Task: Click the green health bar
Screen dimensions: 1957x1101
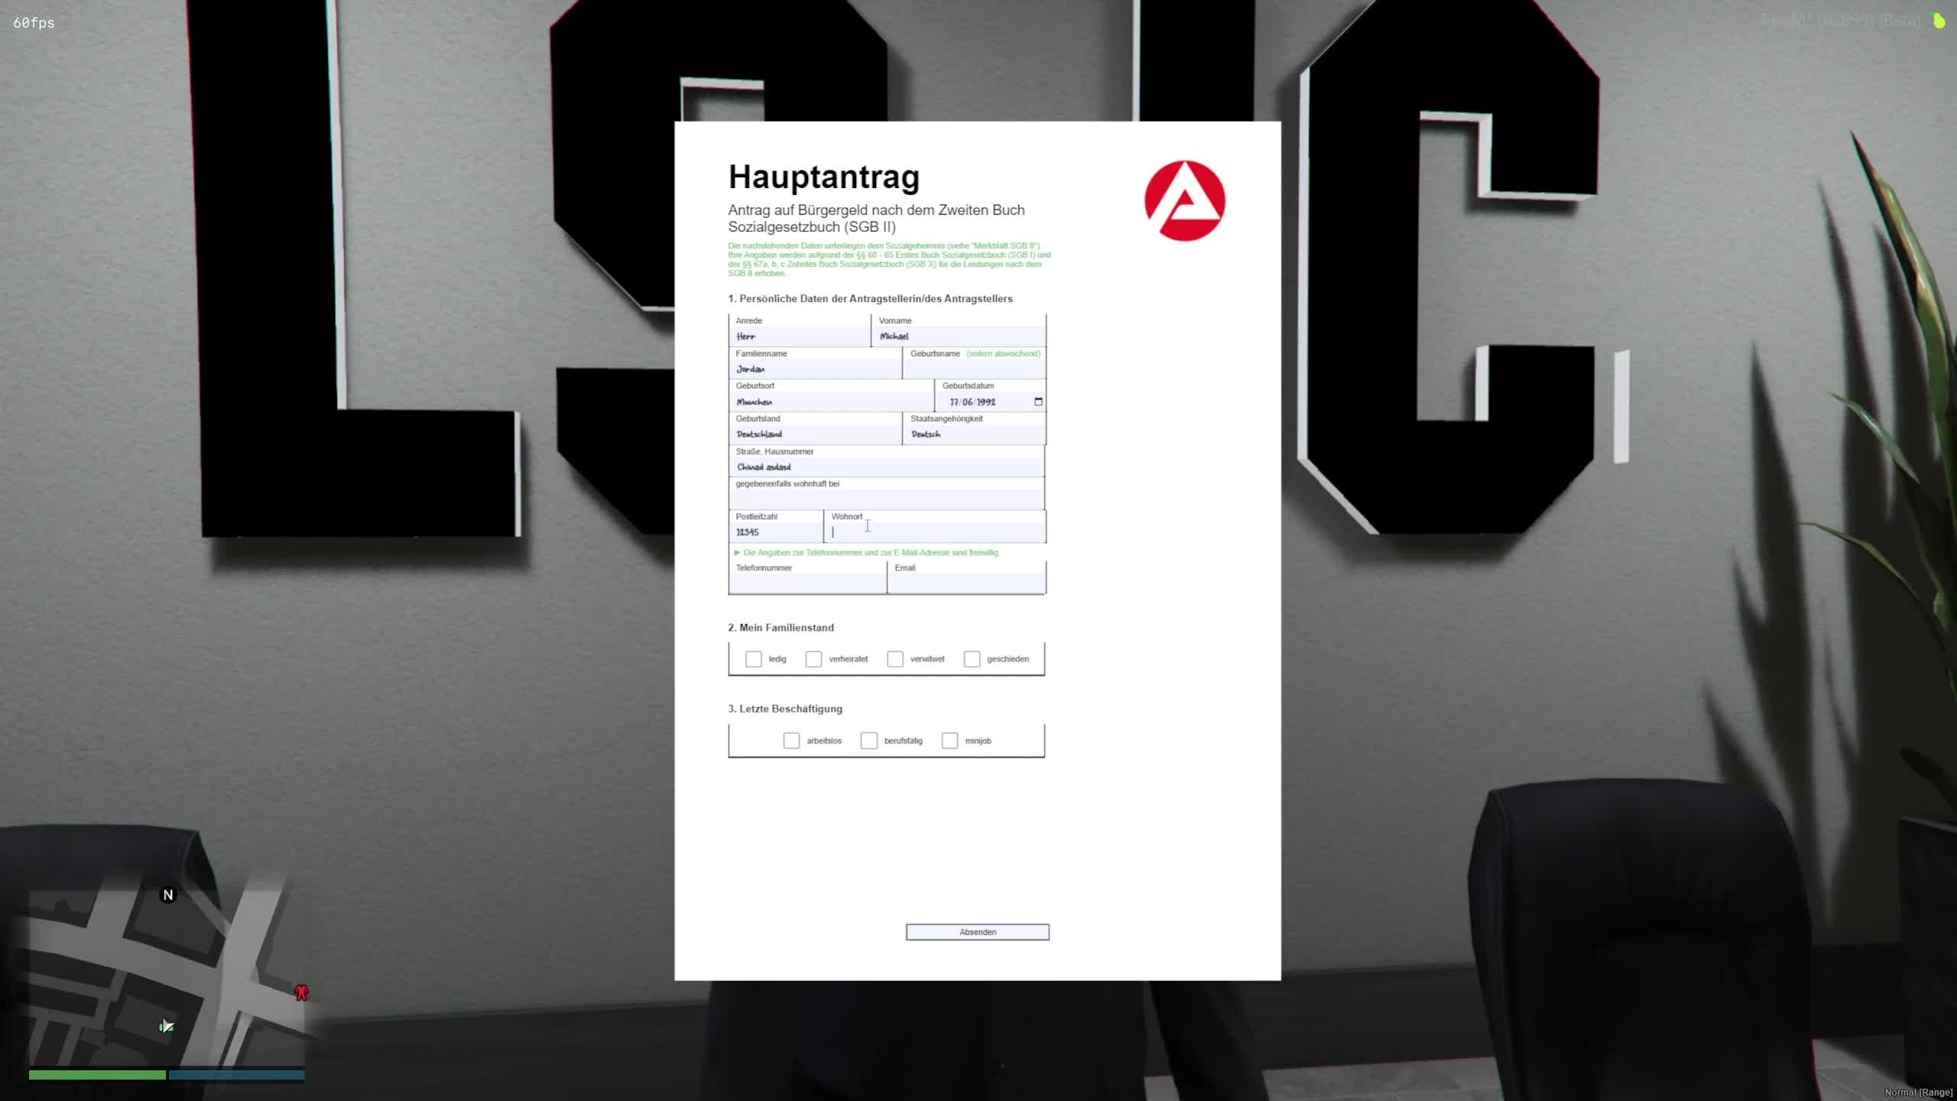Action: tap(97, 1075)
